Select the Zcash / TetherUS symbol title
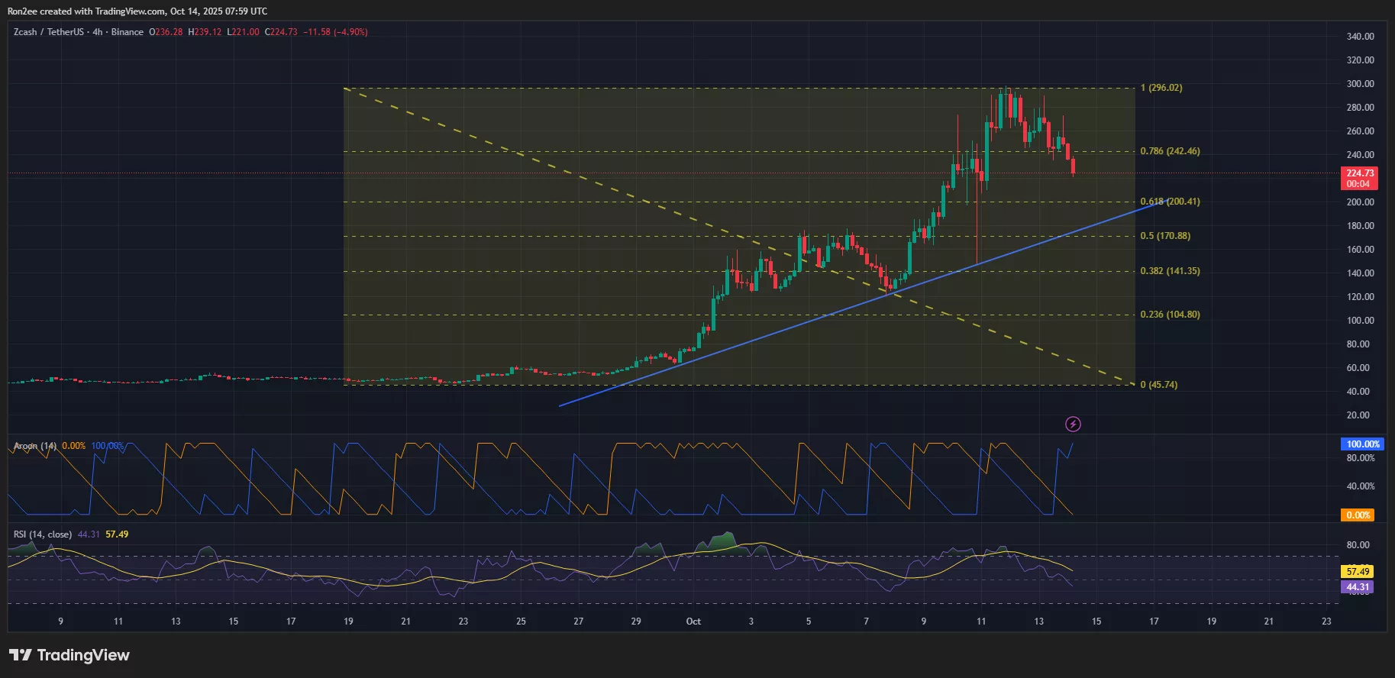Image resolution: width=1395 pixels, height=678 pixels. click(48, 32)
